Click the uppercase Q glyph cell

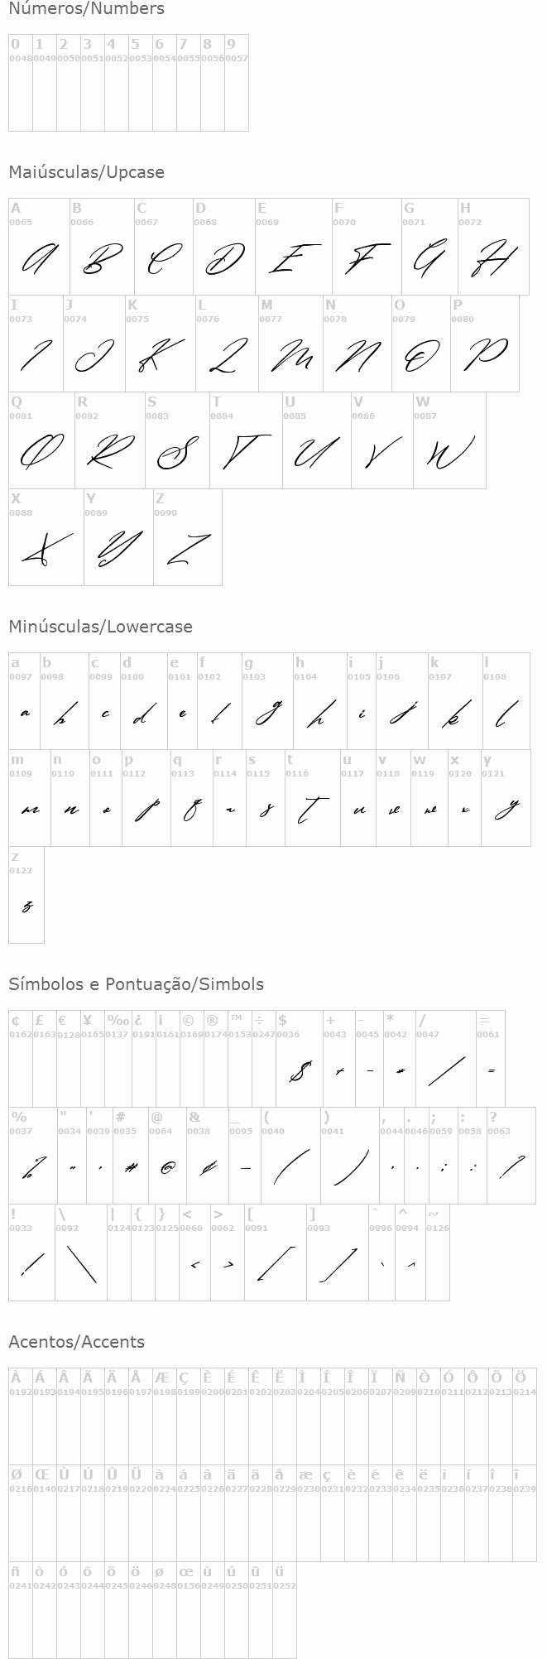[x=41, y=440]
